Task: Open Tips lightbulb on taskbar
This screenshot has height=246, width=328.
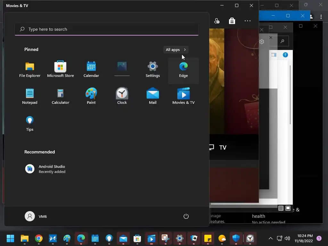Action: pyautogui.click(x=109, y=238)
